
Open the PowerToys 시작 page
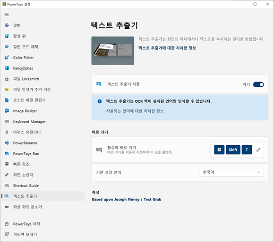click(43, 224)
